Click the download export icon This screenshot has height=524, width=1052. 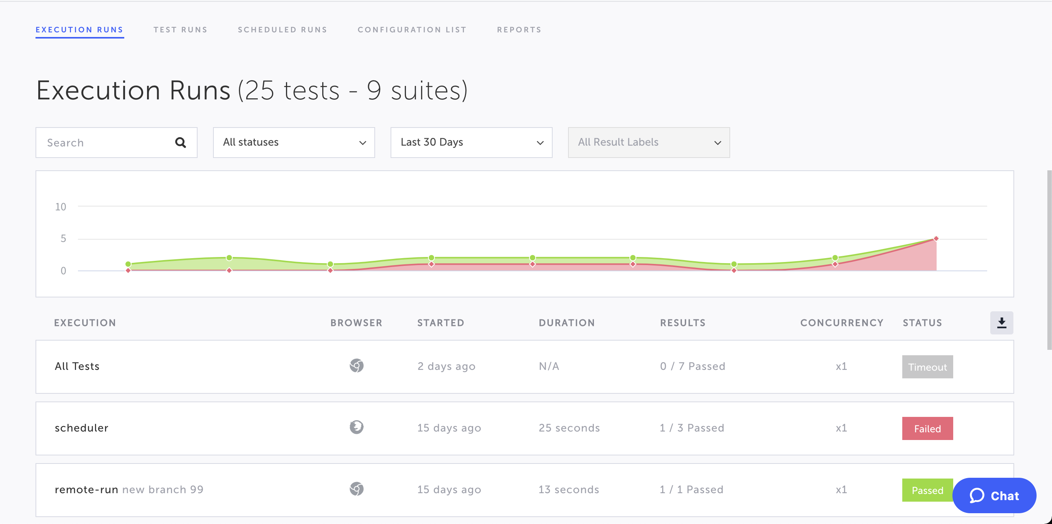pos(1001,323)
